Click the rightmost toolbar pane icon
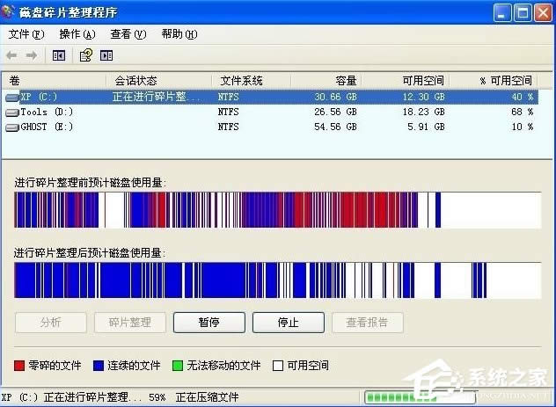 pos(106,55)
